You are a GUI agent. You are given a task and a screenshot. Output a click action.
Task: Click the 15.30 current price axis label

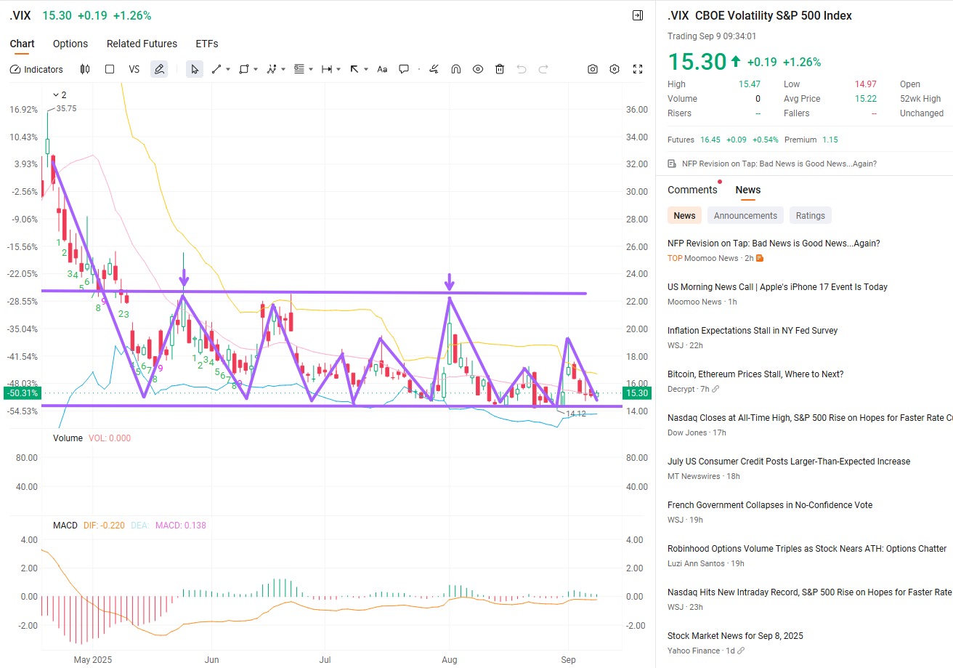(636, 393)
